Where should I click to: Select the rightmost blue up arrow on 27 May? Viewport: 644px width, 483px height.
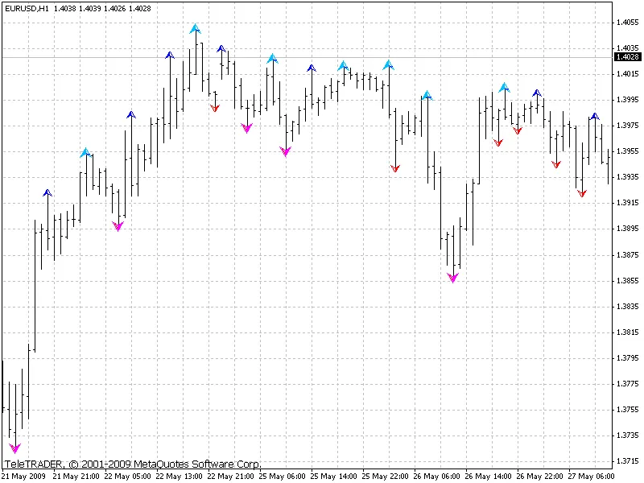pos(595,117)
